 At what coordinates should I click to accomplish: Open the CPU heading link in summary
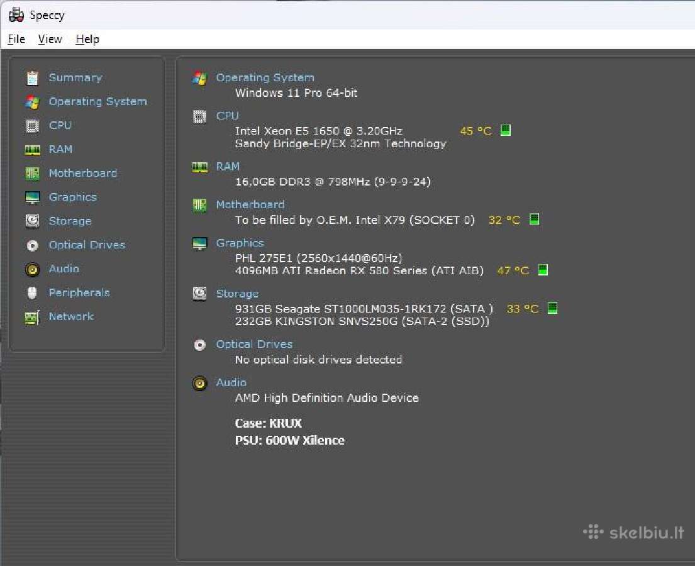click(228, 116)
